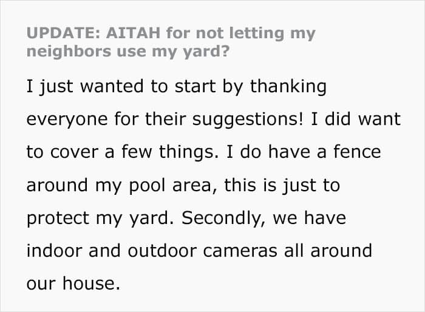Click the word 'wanted' in the first line
The image size is (425, 312).
click(112, 87)
